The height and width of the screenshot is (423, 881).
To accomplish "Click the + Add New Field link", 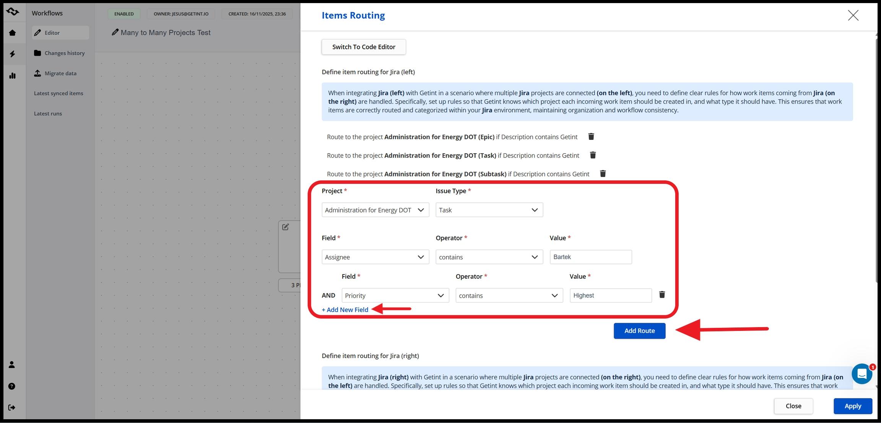I will pyautogui.click(x=345, y=310).
